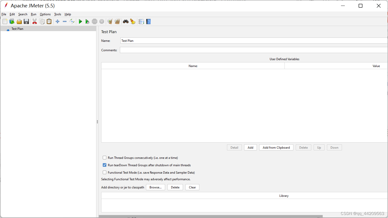Copy the selected element
Image resolution: width=388 pixels, height=218 pixels.
[x=42, y=22]
